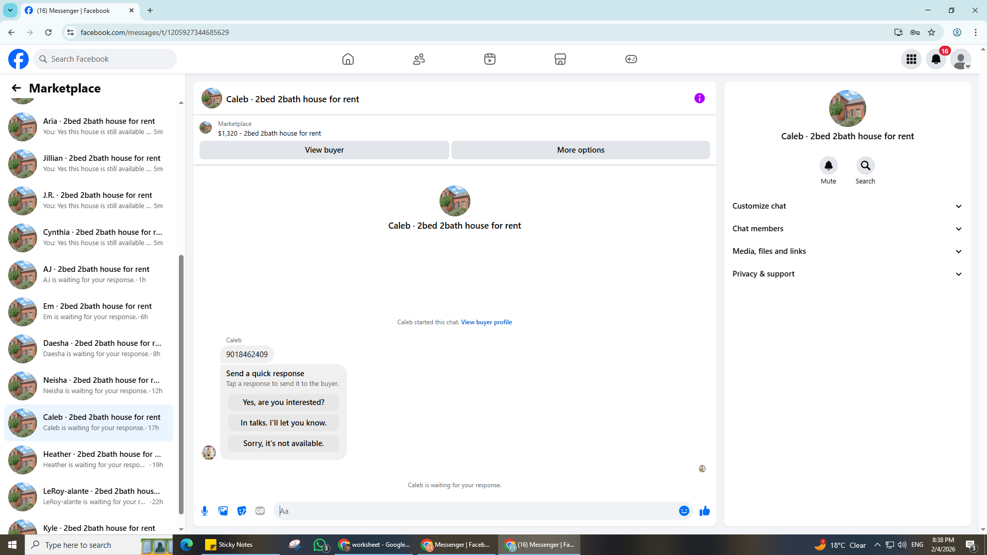Mute the Caleb conversation
Viewport: 987px width, 555px height.
point(828,166)
